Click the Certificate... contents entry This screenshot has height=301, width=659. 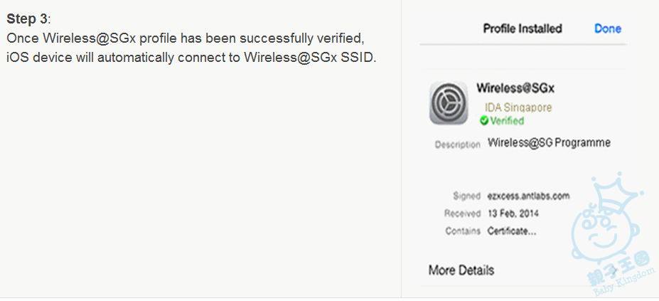click(511, 231)
